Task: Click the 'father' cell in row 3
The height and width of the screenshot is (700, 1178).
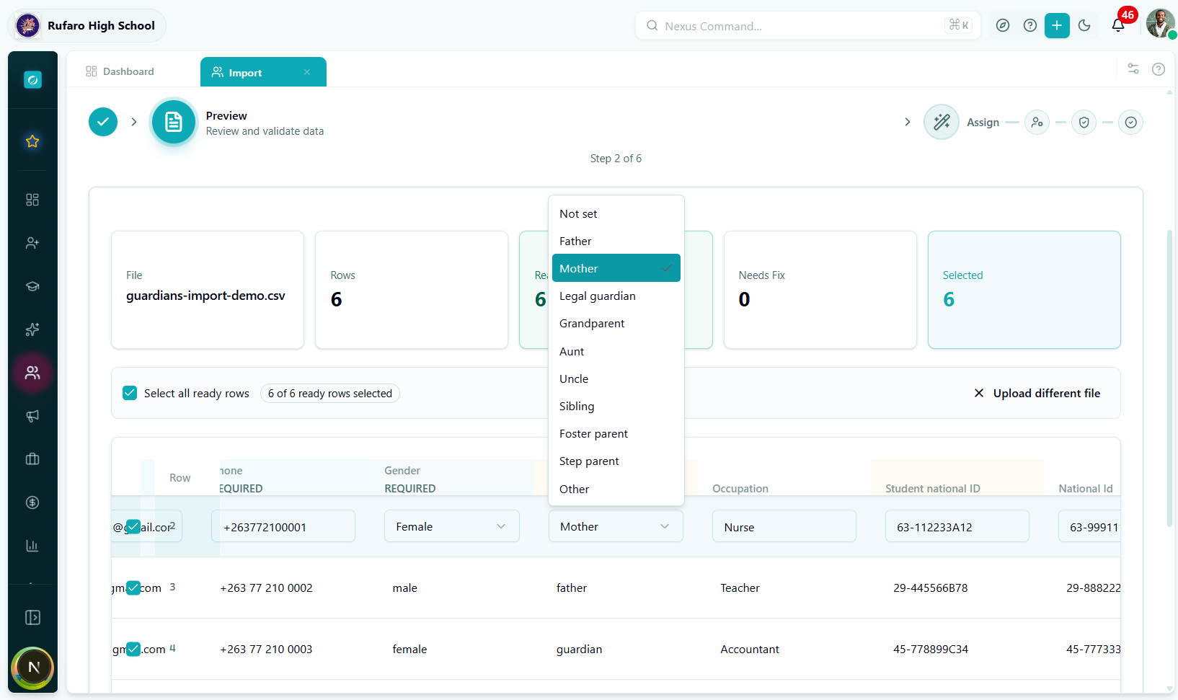Action: point(572,588)
